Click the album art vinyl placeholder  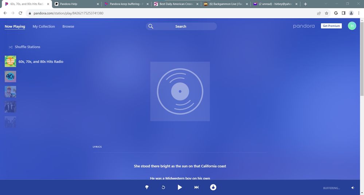[180, 91]
